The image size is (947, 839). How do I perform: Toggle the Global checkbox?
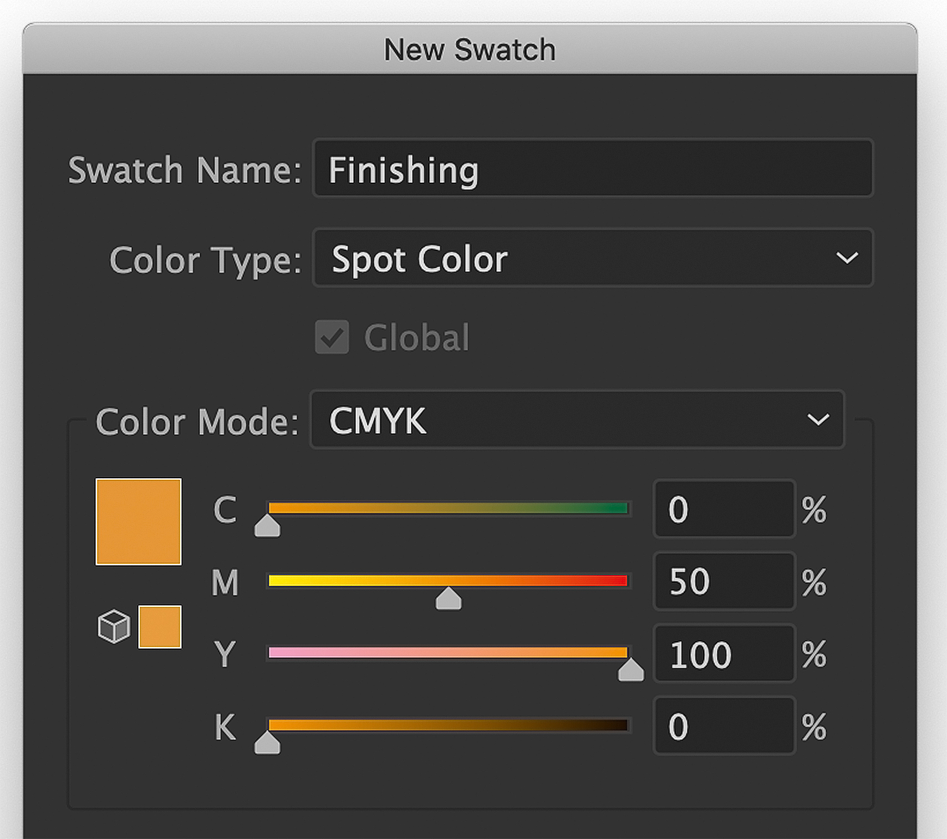[332, 337]
